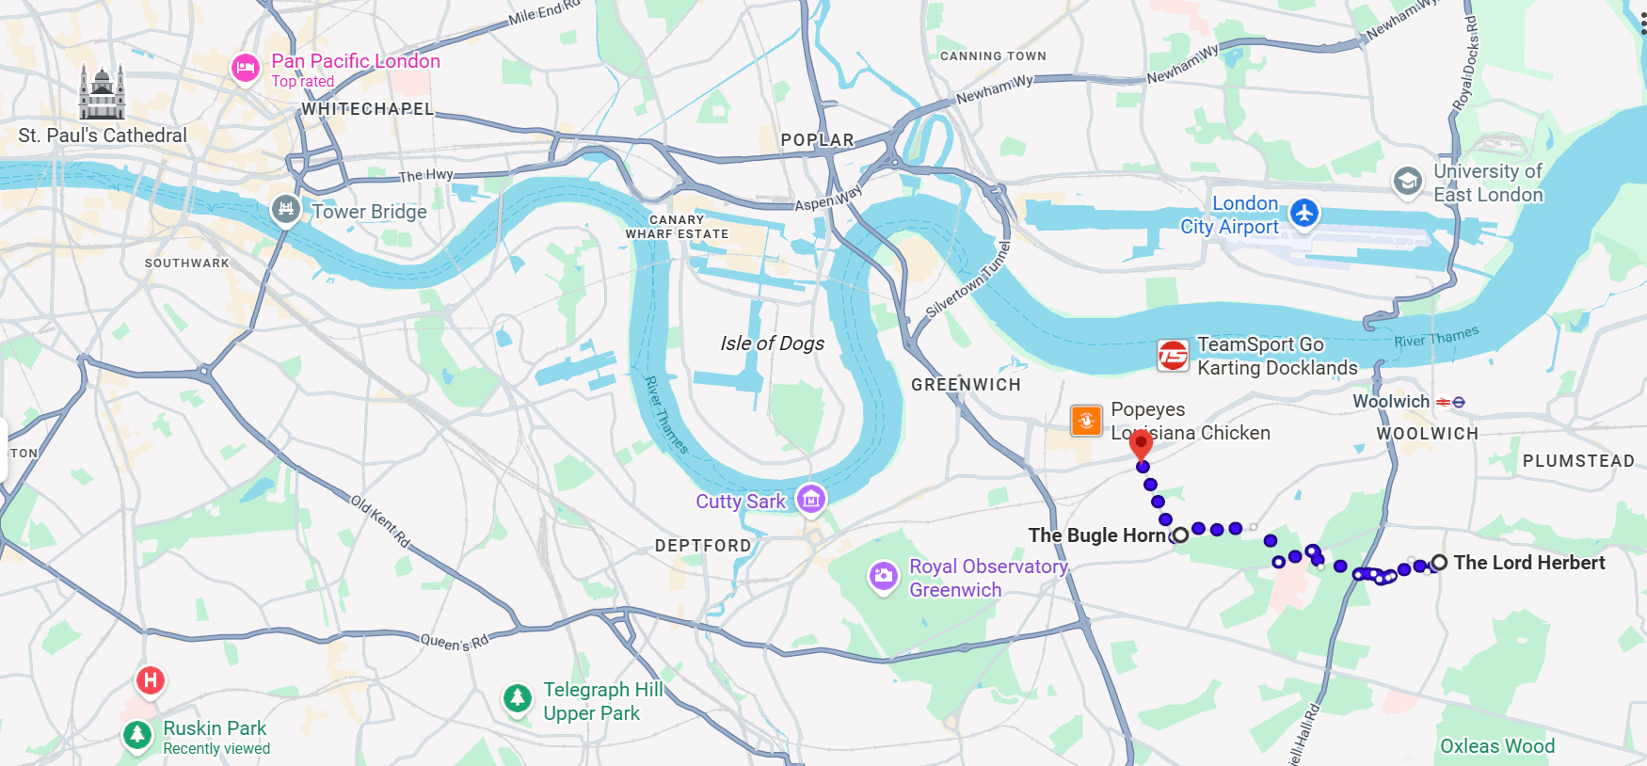Image resolution: width=1647 pixels, height=766 pixels.
Task: Select The Lord Herbert waypoint circle
Action: [x=1439, y=563]
